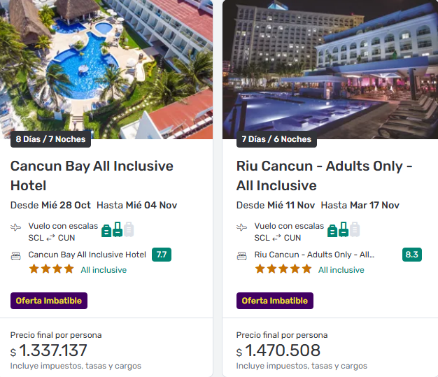Select the $1.470.508 price per person
This screenshot has width=438, height=377.
point(278,350)
